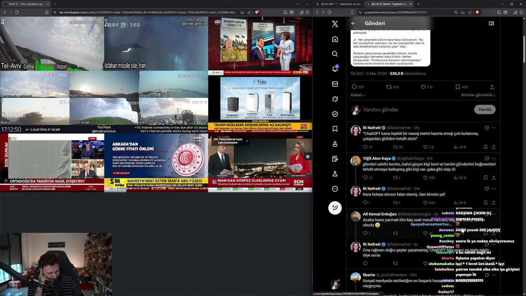
Task: Click the X logo
Action: pyautogui.click(x=335, y=24)
